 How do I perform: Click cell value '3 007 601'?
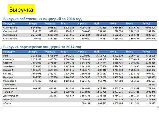pos(150,74)
